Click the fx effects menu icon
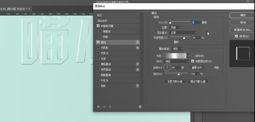The image size is (255, 122). [99, 107]
